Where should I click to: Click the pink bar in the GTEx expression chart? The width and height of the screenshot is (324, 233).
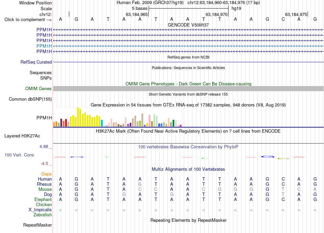[150, 121]
